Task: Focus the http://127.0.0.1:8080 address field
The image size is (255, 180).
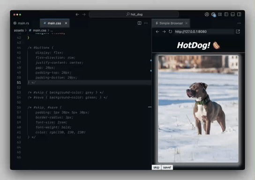Action: [204, 31]
